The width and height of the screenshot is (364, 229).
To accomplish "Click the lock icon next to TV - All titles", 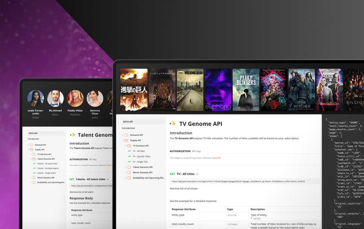I will (197, 174).
